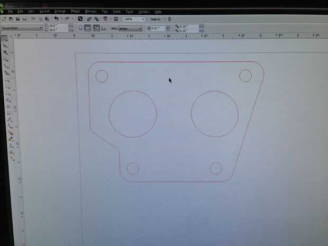Select the Connector tool
The width and height of the screenshot is (328, 246).
coord(10,126)
